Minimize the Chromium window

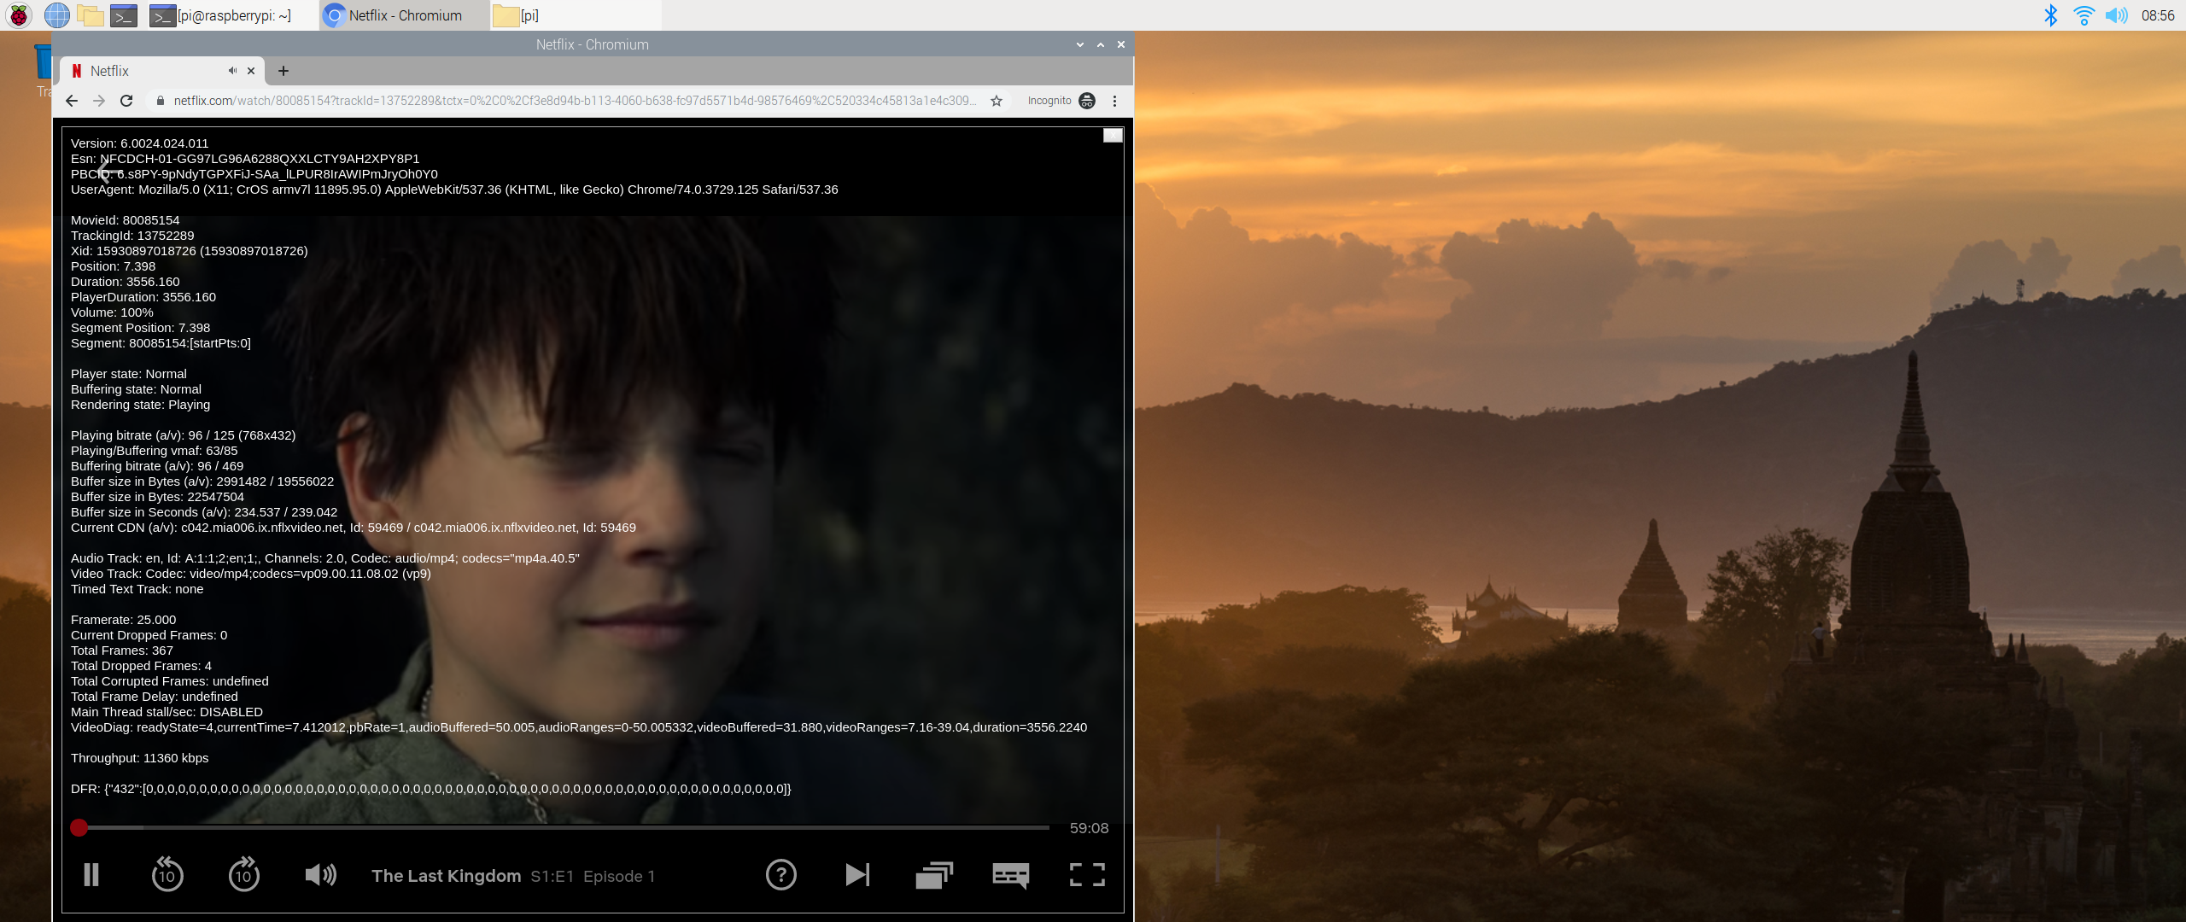[x=1080, y=44]
